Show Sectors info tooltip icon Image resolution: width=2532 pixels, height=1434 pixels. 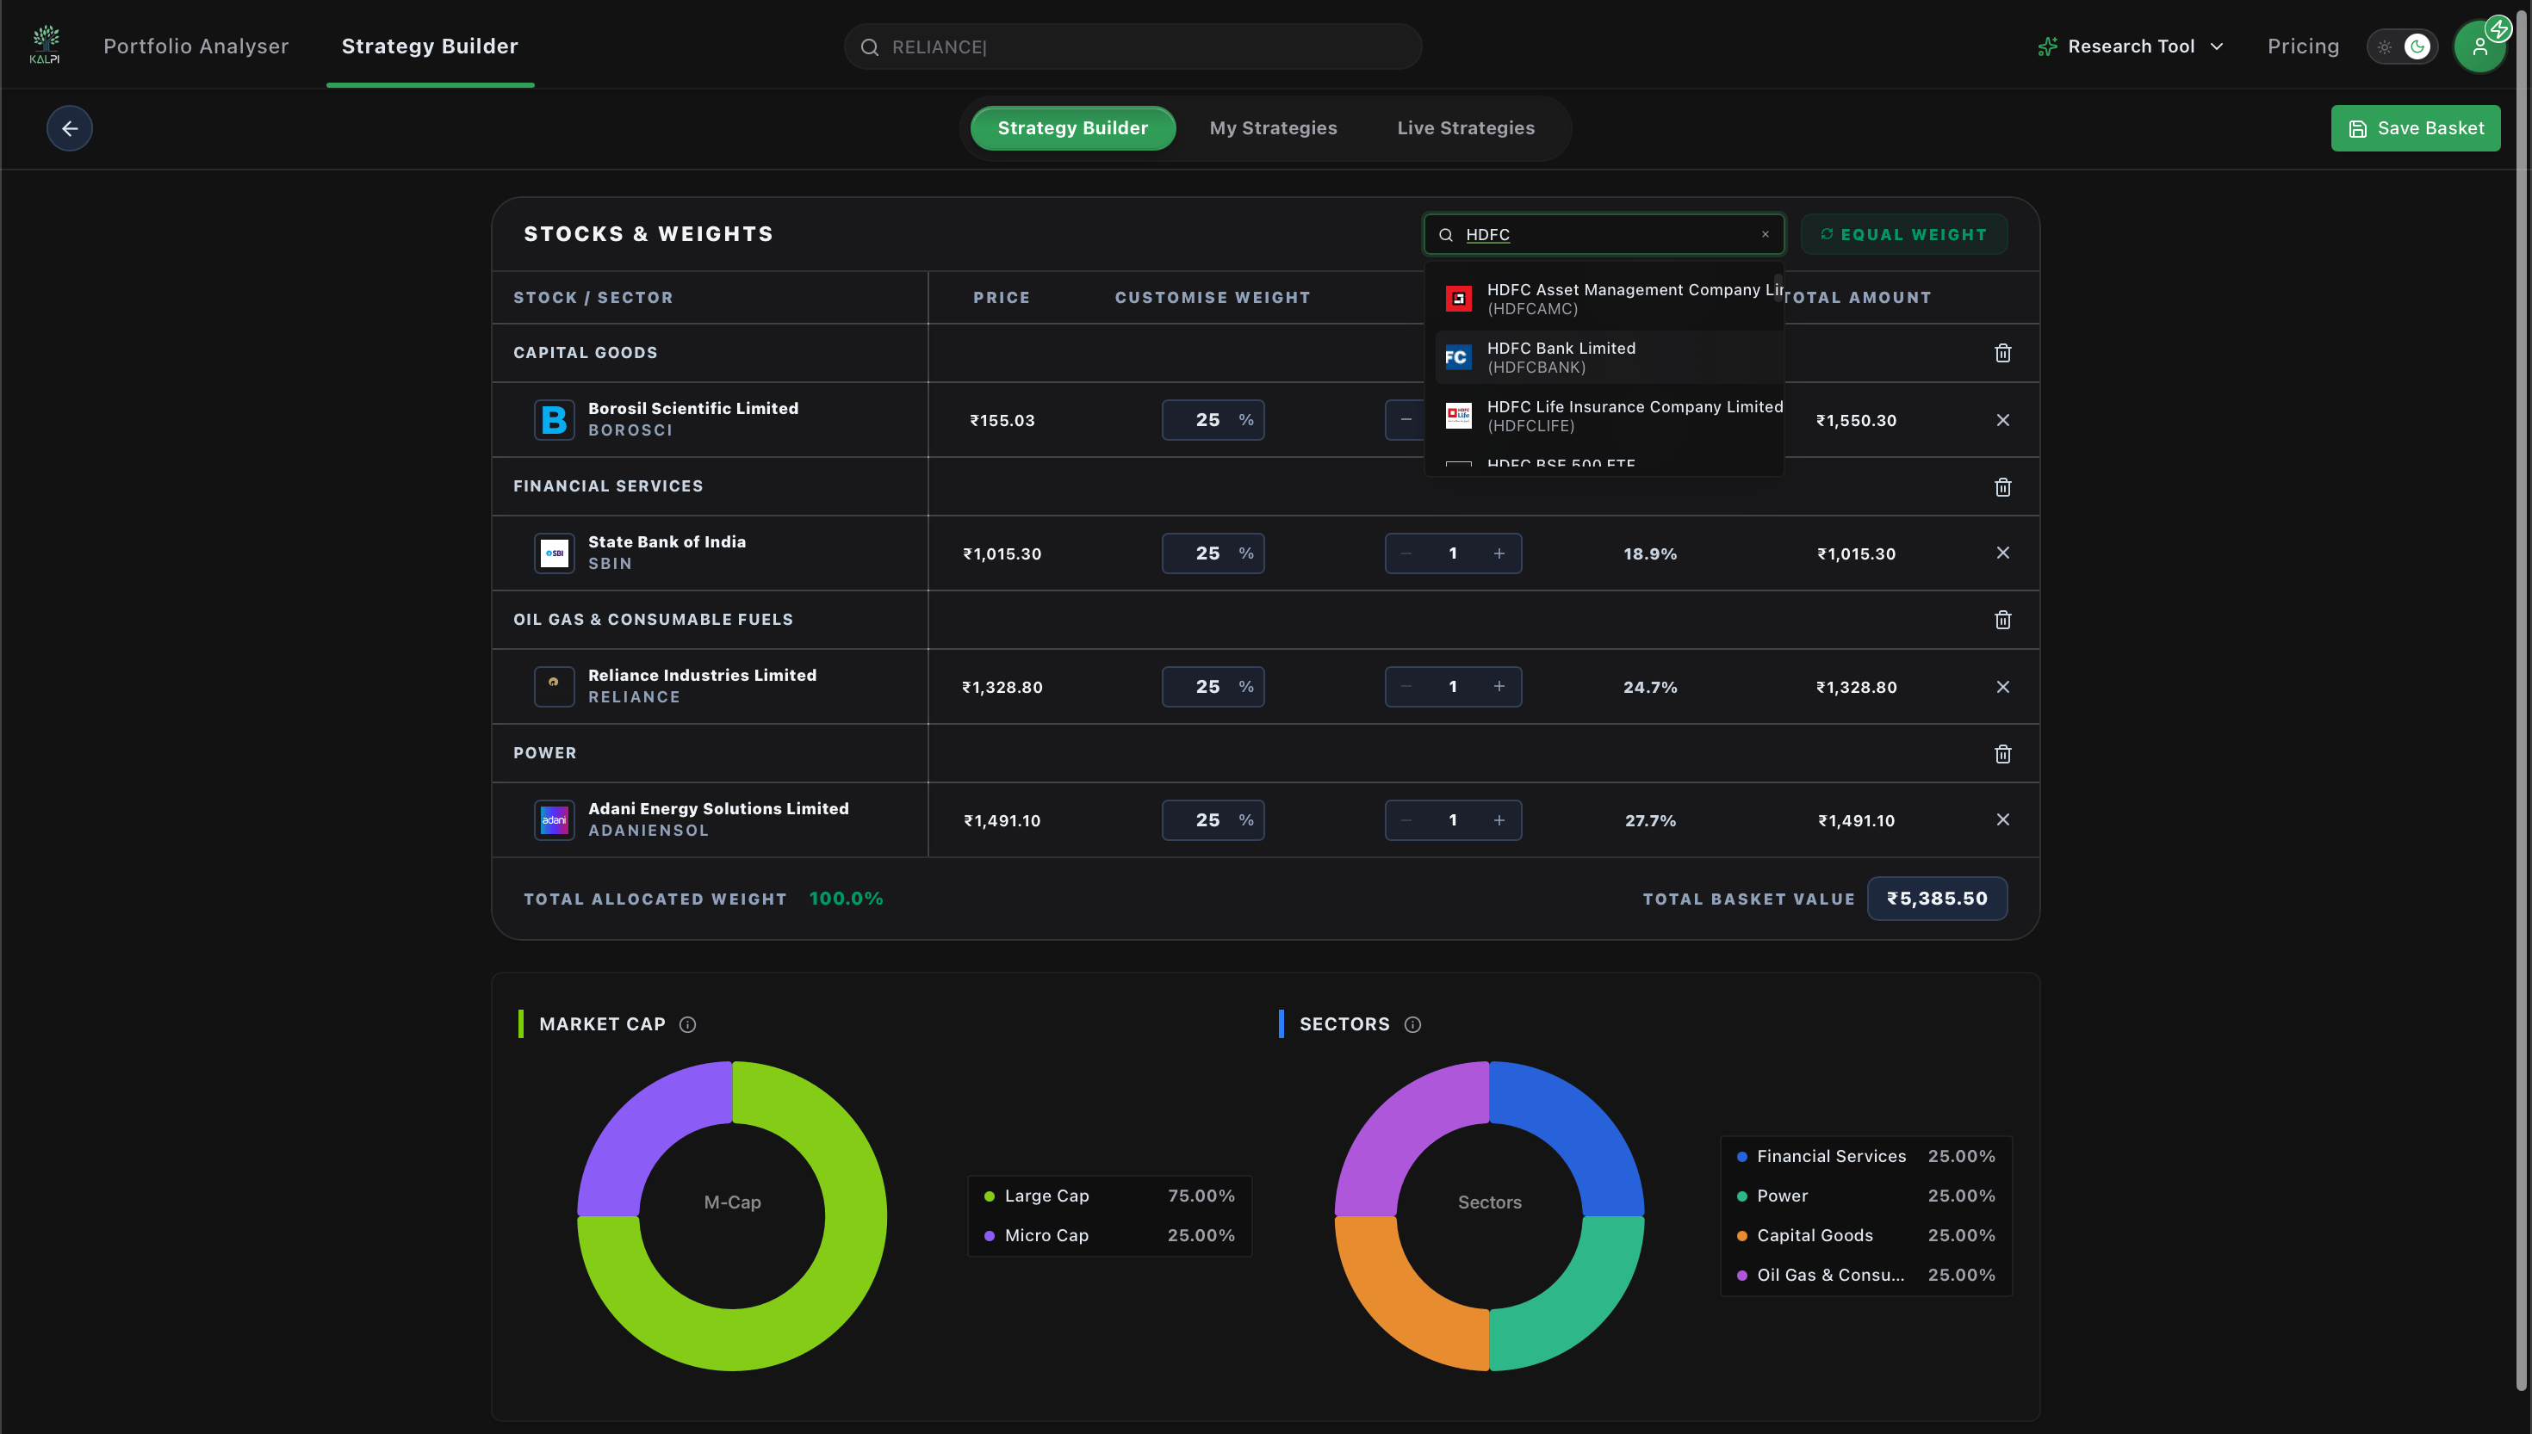tap(1412, 1024)
